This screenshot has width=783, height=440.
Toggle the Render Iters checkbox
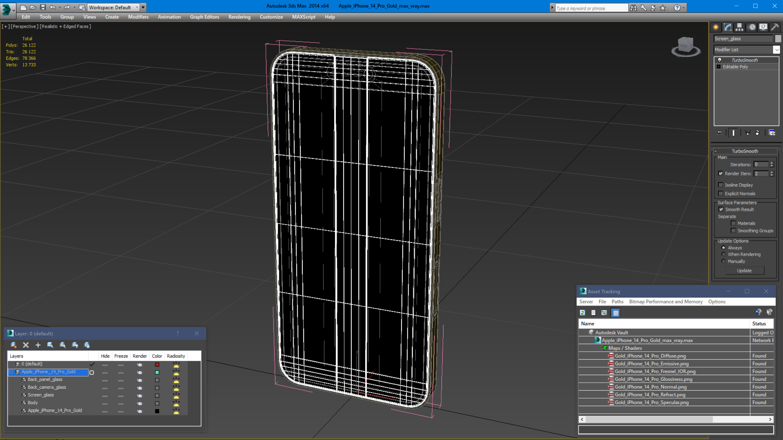coord(721,173)
